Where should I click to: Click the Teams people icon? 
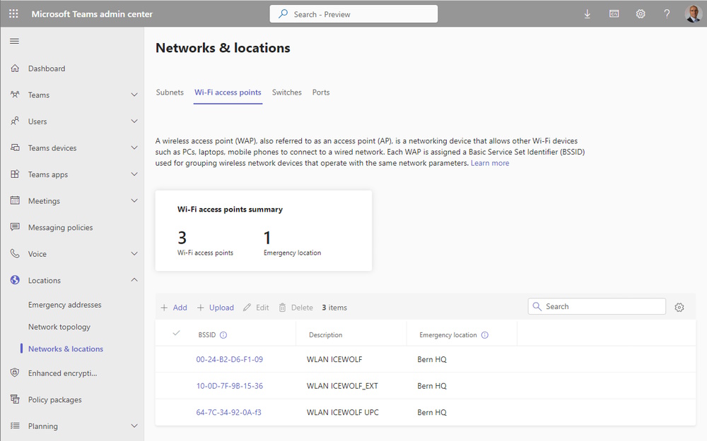(x=15, y=95)
